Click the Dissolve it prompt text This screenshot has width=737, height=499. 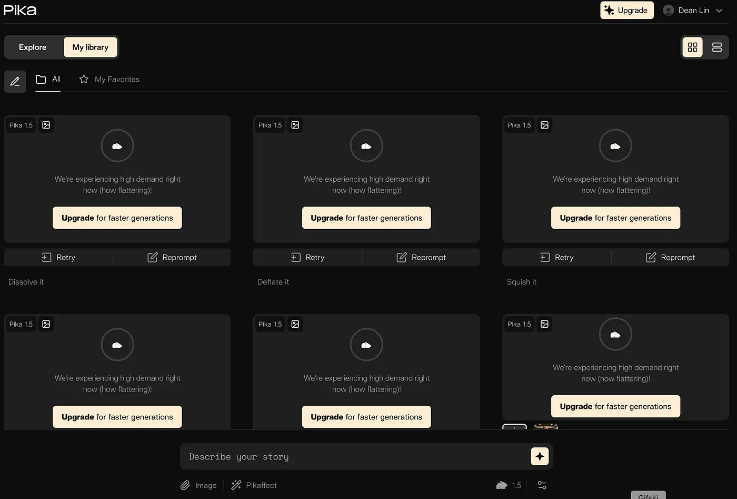[26, 282]
